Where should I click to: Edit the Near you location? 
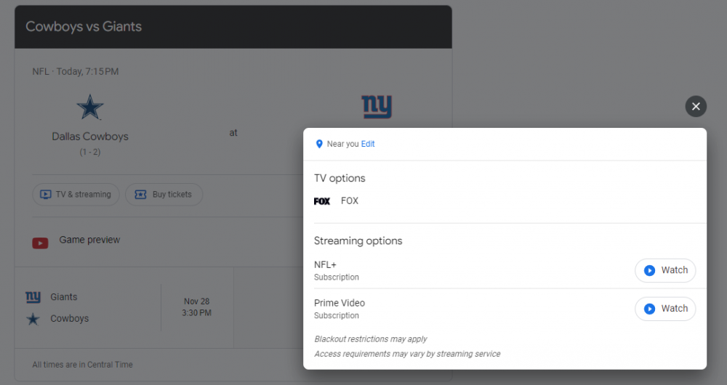(x=368, y=144)
